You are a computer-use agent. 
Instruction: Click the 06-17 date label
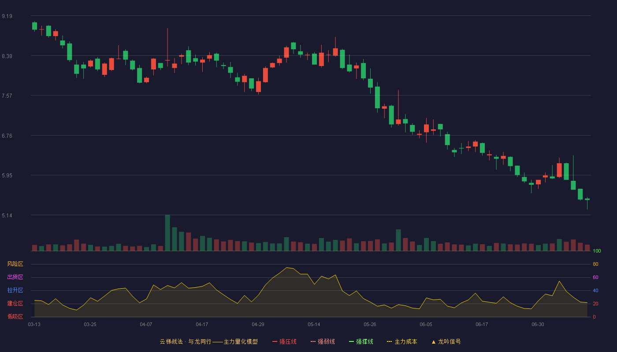pyautogui.click(x=482, y=324)
